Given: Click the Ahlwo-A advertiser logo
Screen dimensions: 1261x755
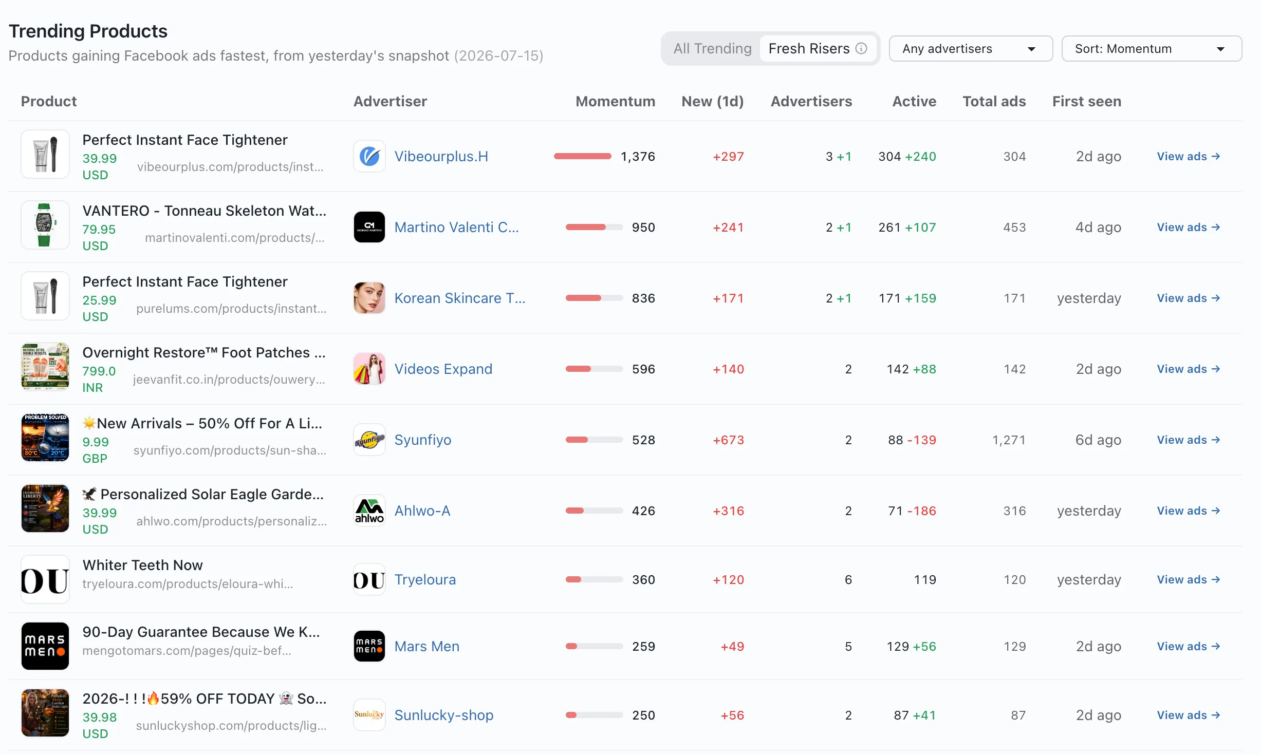Looking at the screenshot, I should 369,511.
